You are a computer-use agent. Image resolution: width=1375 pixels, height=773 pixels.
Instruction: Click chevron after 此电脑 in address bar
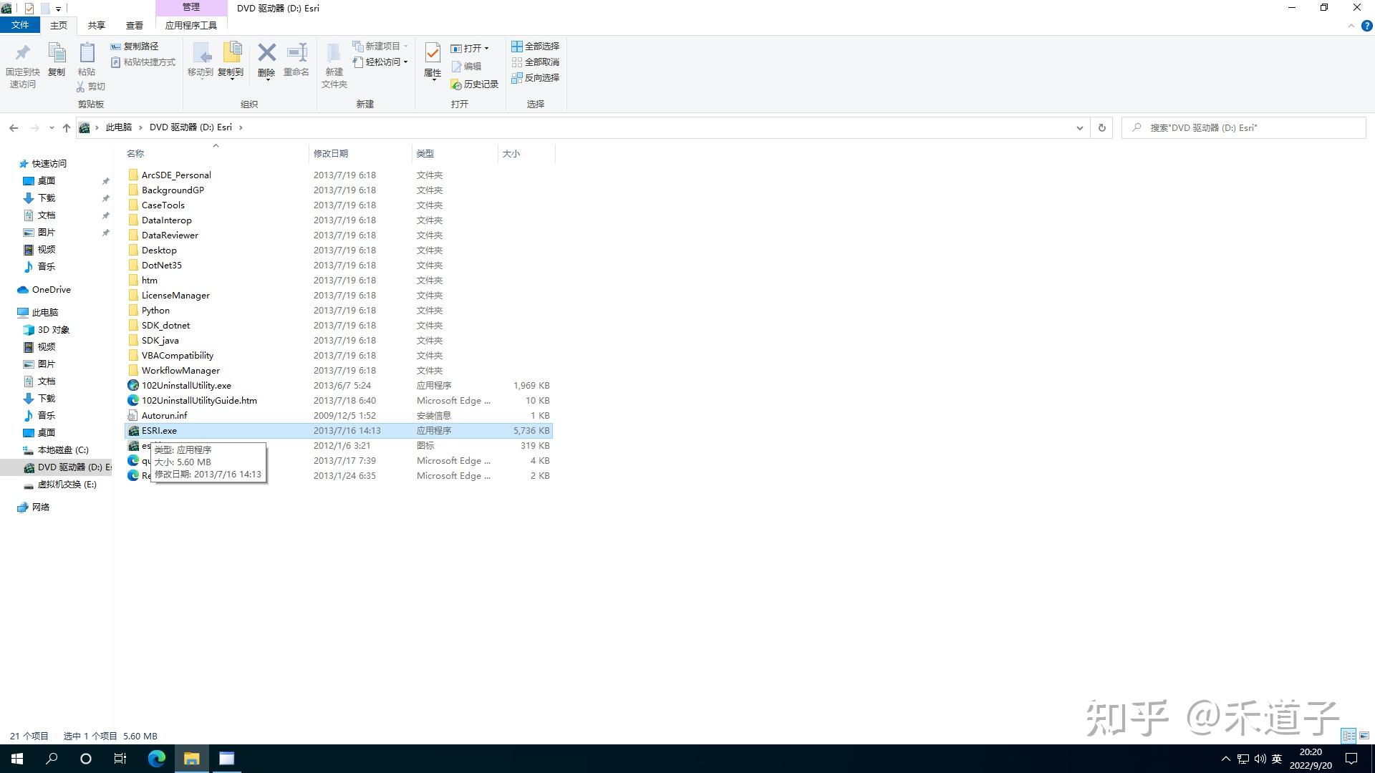point(140,127)
